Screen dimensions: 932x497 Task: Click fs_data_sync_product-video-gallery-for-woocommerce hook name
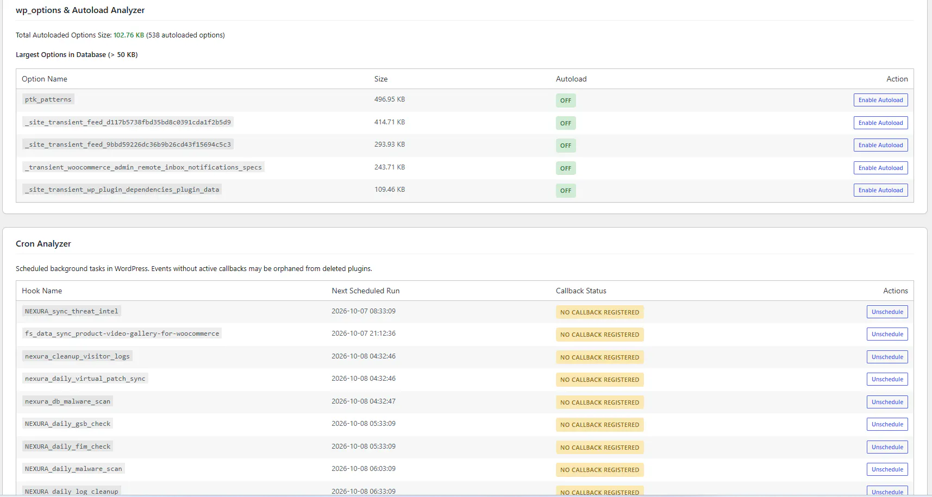[x=122, y=334]
